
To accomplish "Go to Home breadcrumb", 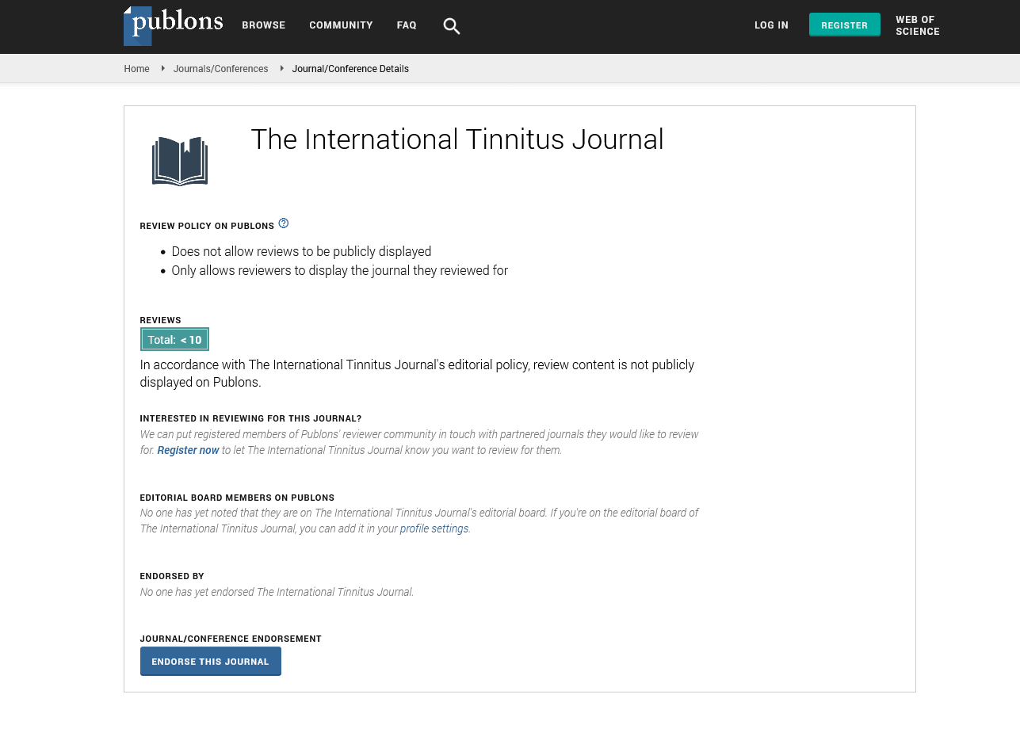I will click(x=136, y=69).
